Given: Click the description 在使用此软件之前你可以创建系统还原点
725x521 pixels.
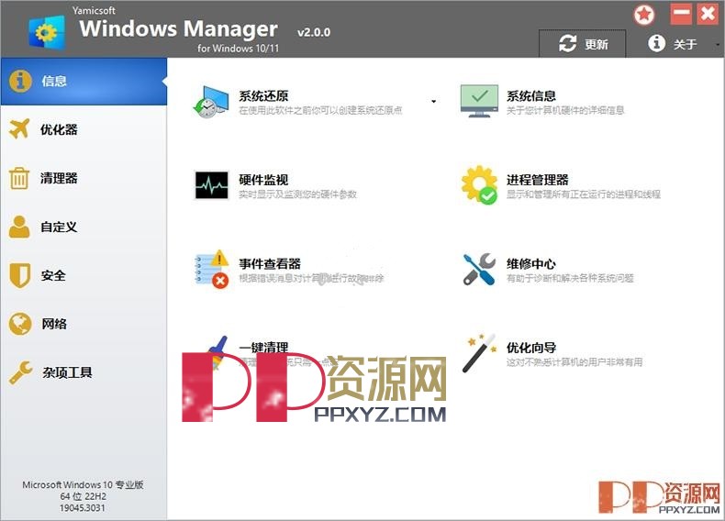Looking at the screenshot, I should click(x=320, y=110).
